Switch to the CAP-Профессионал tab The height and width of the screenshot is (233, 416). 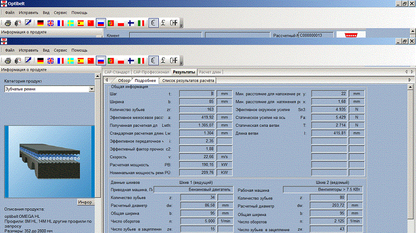(x=151, y=72)
